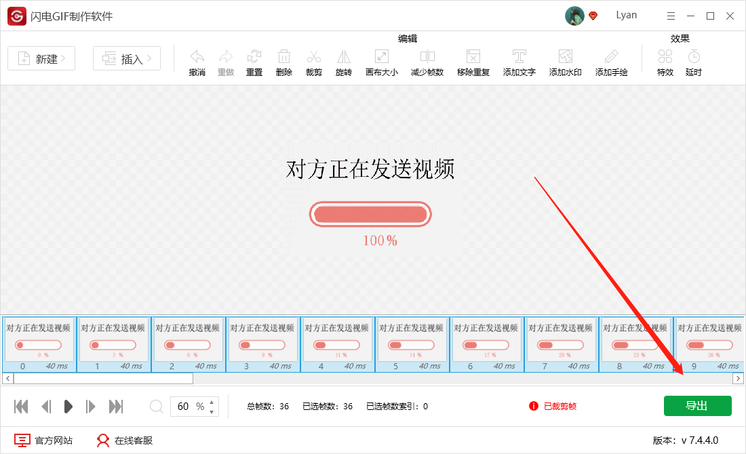Open 画布大小 to resize the canvas
This screenshot has height=454, width=746.
point(381,61)
